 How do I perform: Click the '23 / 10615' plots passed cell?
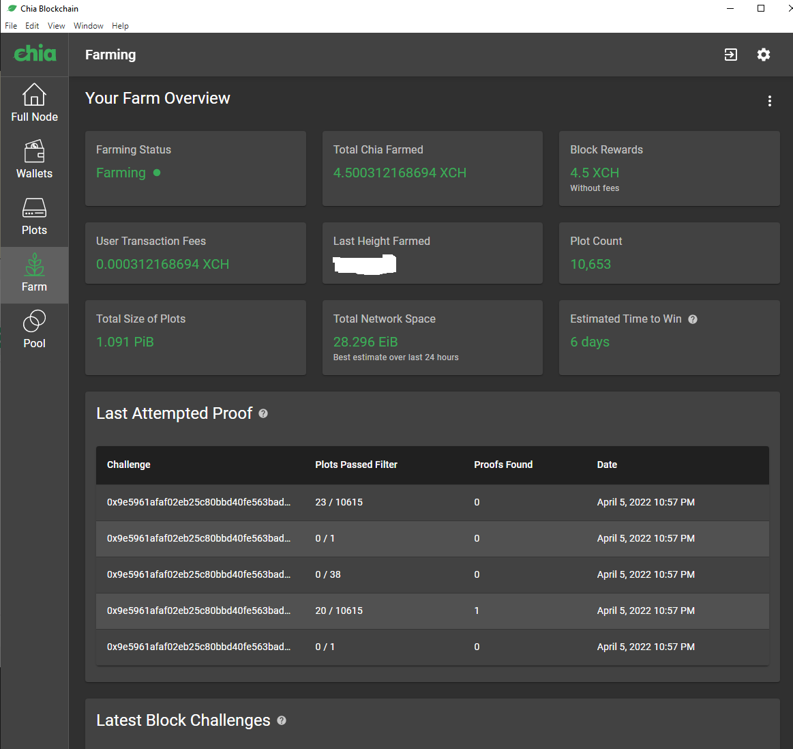(x=339, y=502)
